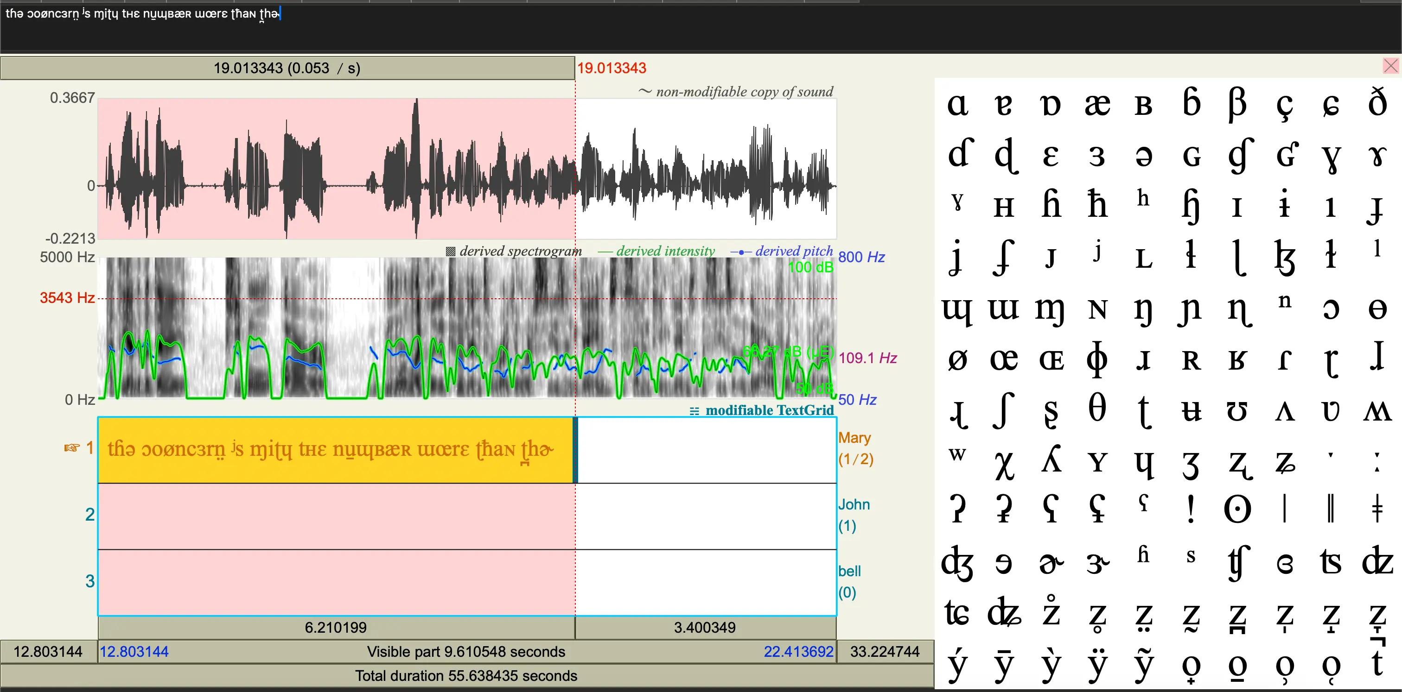Insert the æ IPA symbol
This screenshot has height=692, width=1402.
point(1096,104)
